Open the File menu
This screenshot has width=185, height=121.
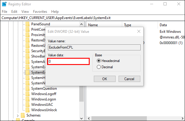point(4,12)
